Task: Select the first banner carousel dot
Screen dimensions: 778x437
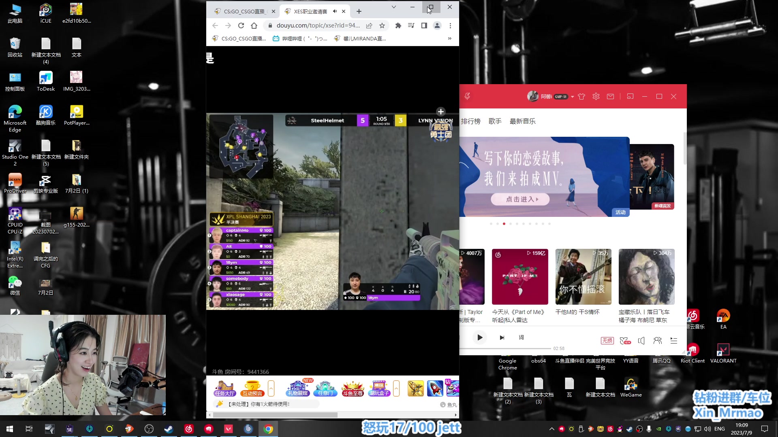Action: [491, 224]
